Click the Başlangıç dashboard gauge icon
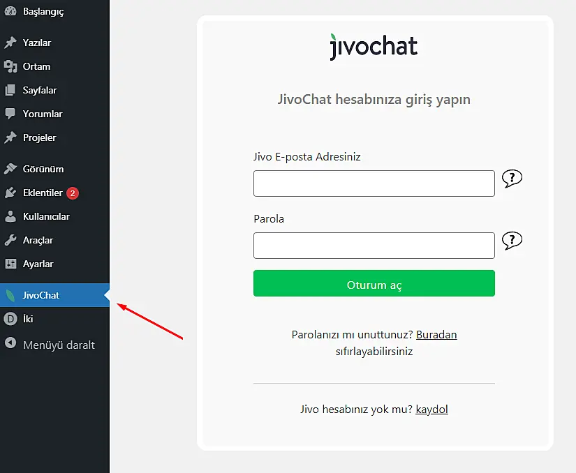Image resolution: width=576 pixels, height=473 pixels. (10, 11)
